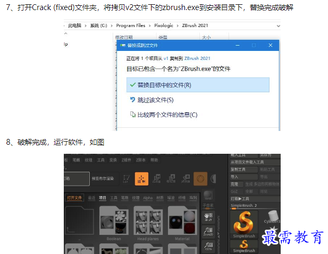328x254 pixels.
Task: Open the 工具 menu in top bar
Action: coord(100,160)
